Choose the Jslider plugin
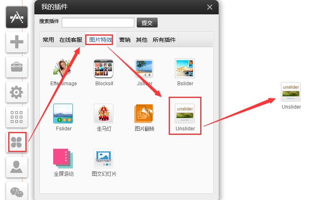The width and height of the screenshot is (312, 200). pos(144,68)
